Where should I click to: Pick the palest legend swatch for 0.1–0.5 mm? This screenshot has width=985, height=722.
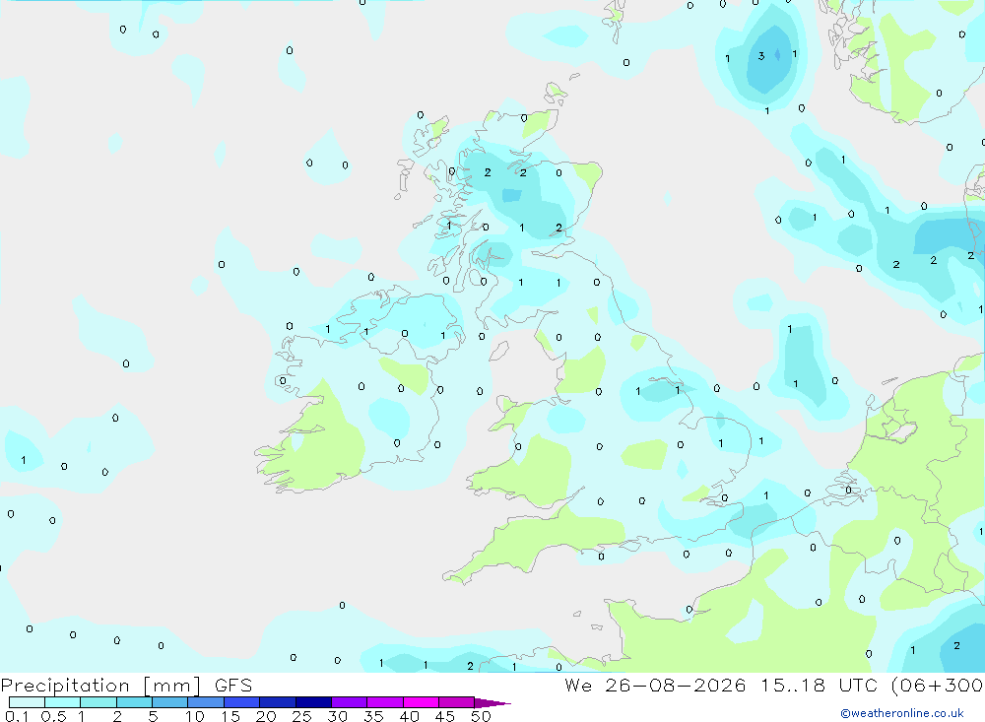[27, 702]
